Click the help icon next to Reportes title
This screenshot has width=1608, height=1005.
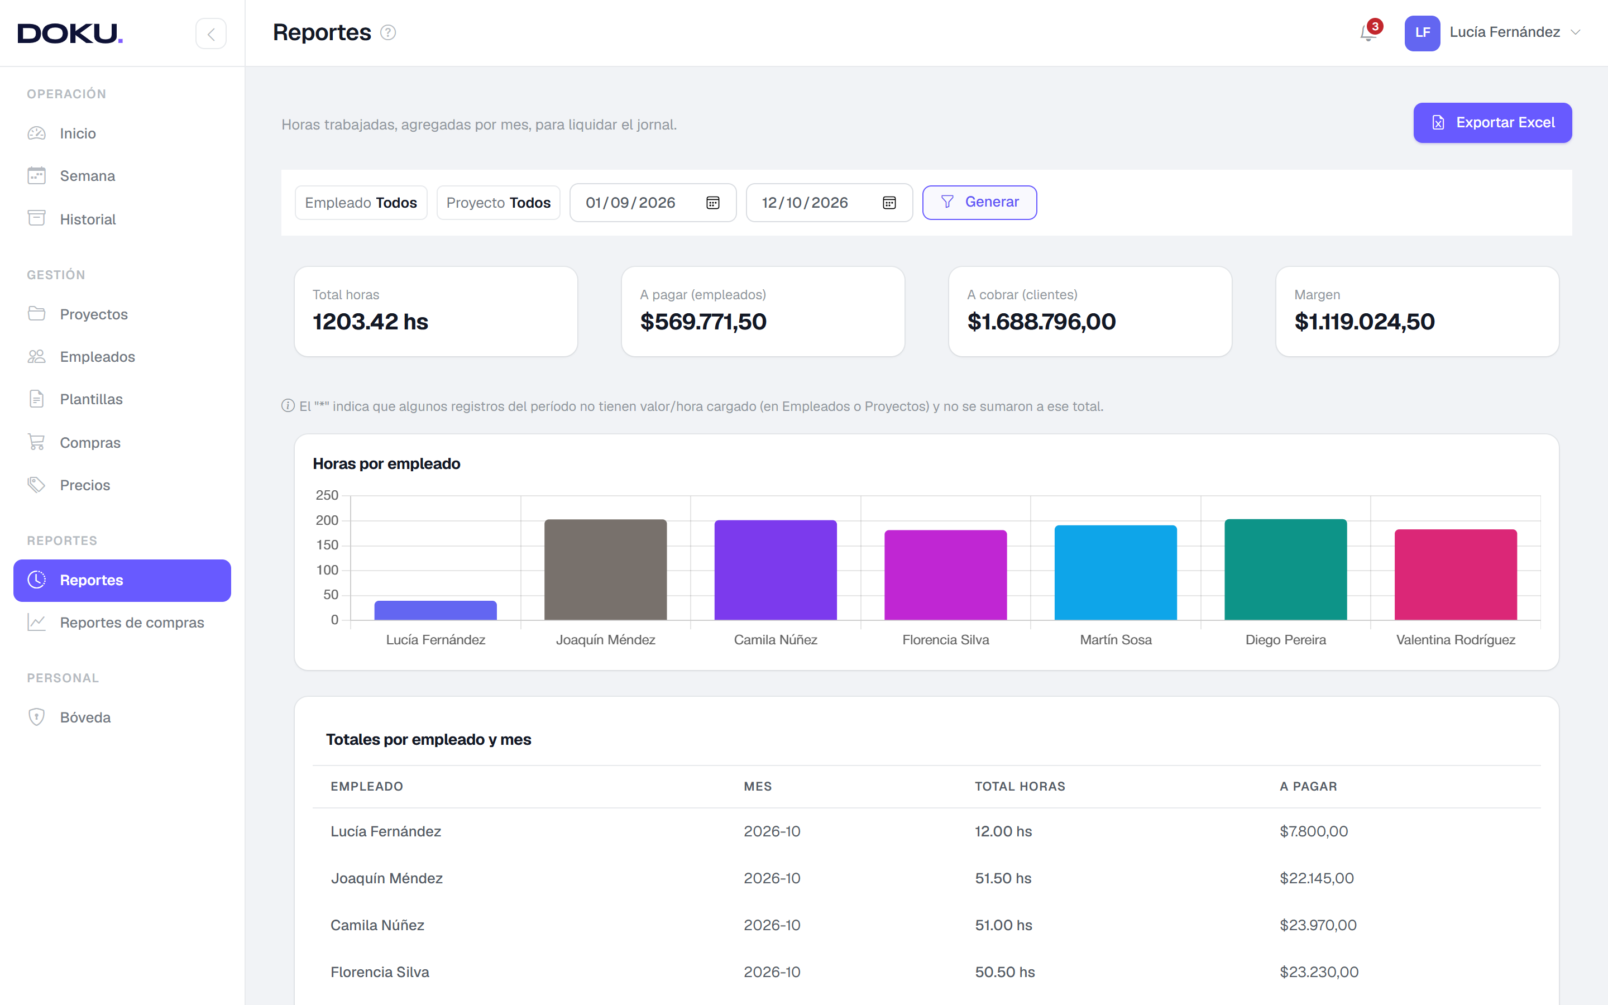tap(388, 32)
